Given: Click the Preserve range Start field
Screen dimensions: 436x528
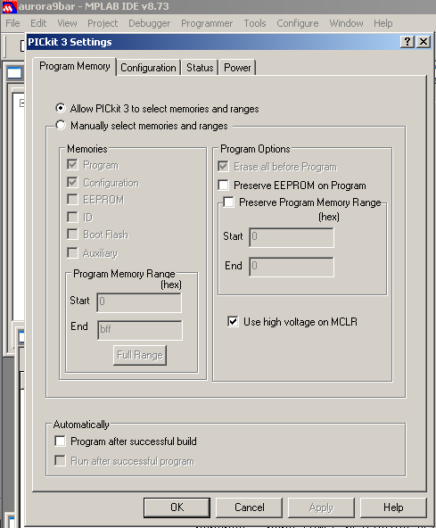Looking at the screenshot, I should point(292,237).
